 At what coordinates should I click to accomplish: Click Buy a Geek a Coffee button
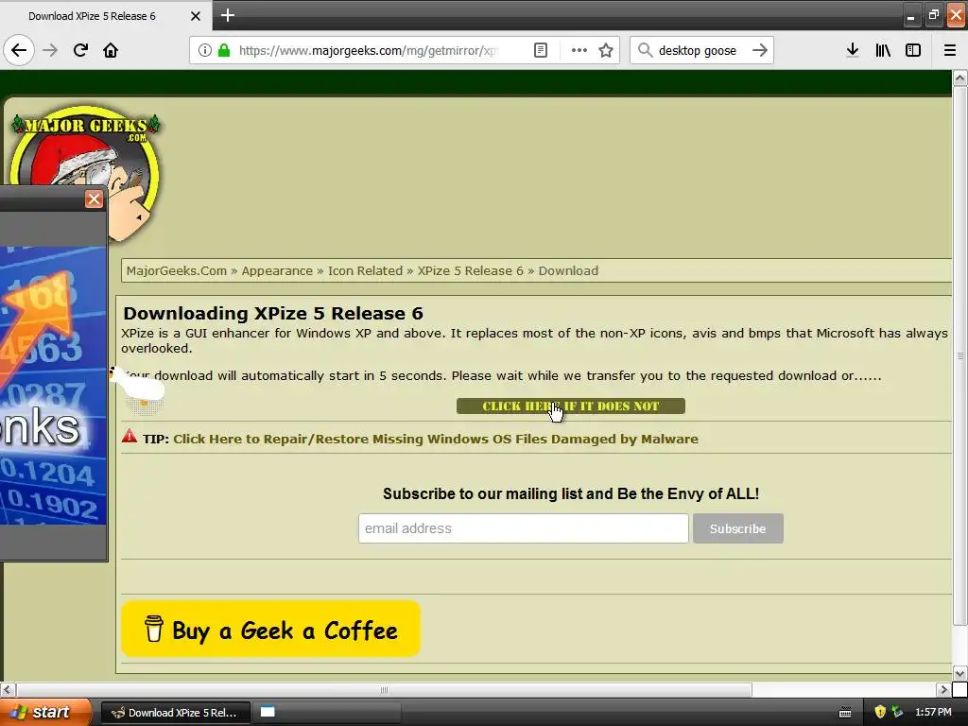[x=270, y=629]
